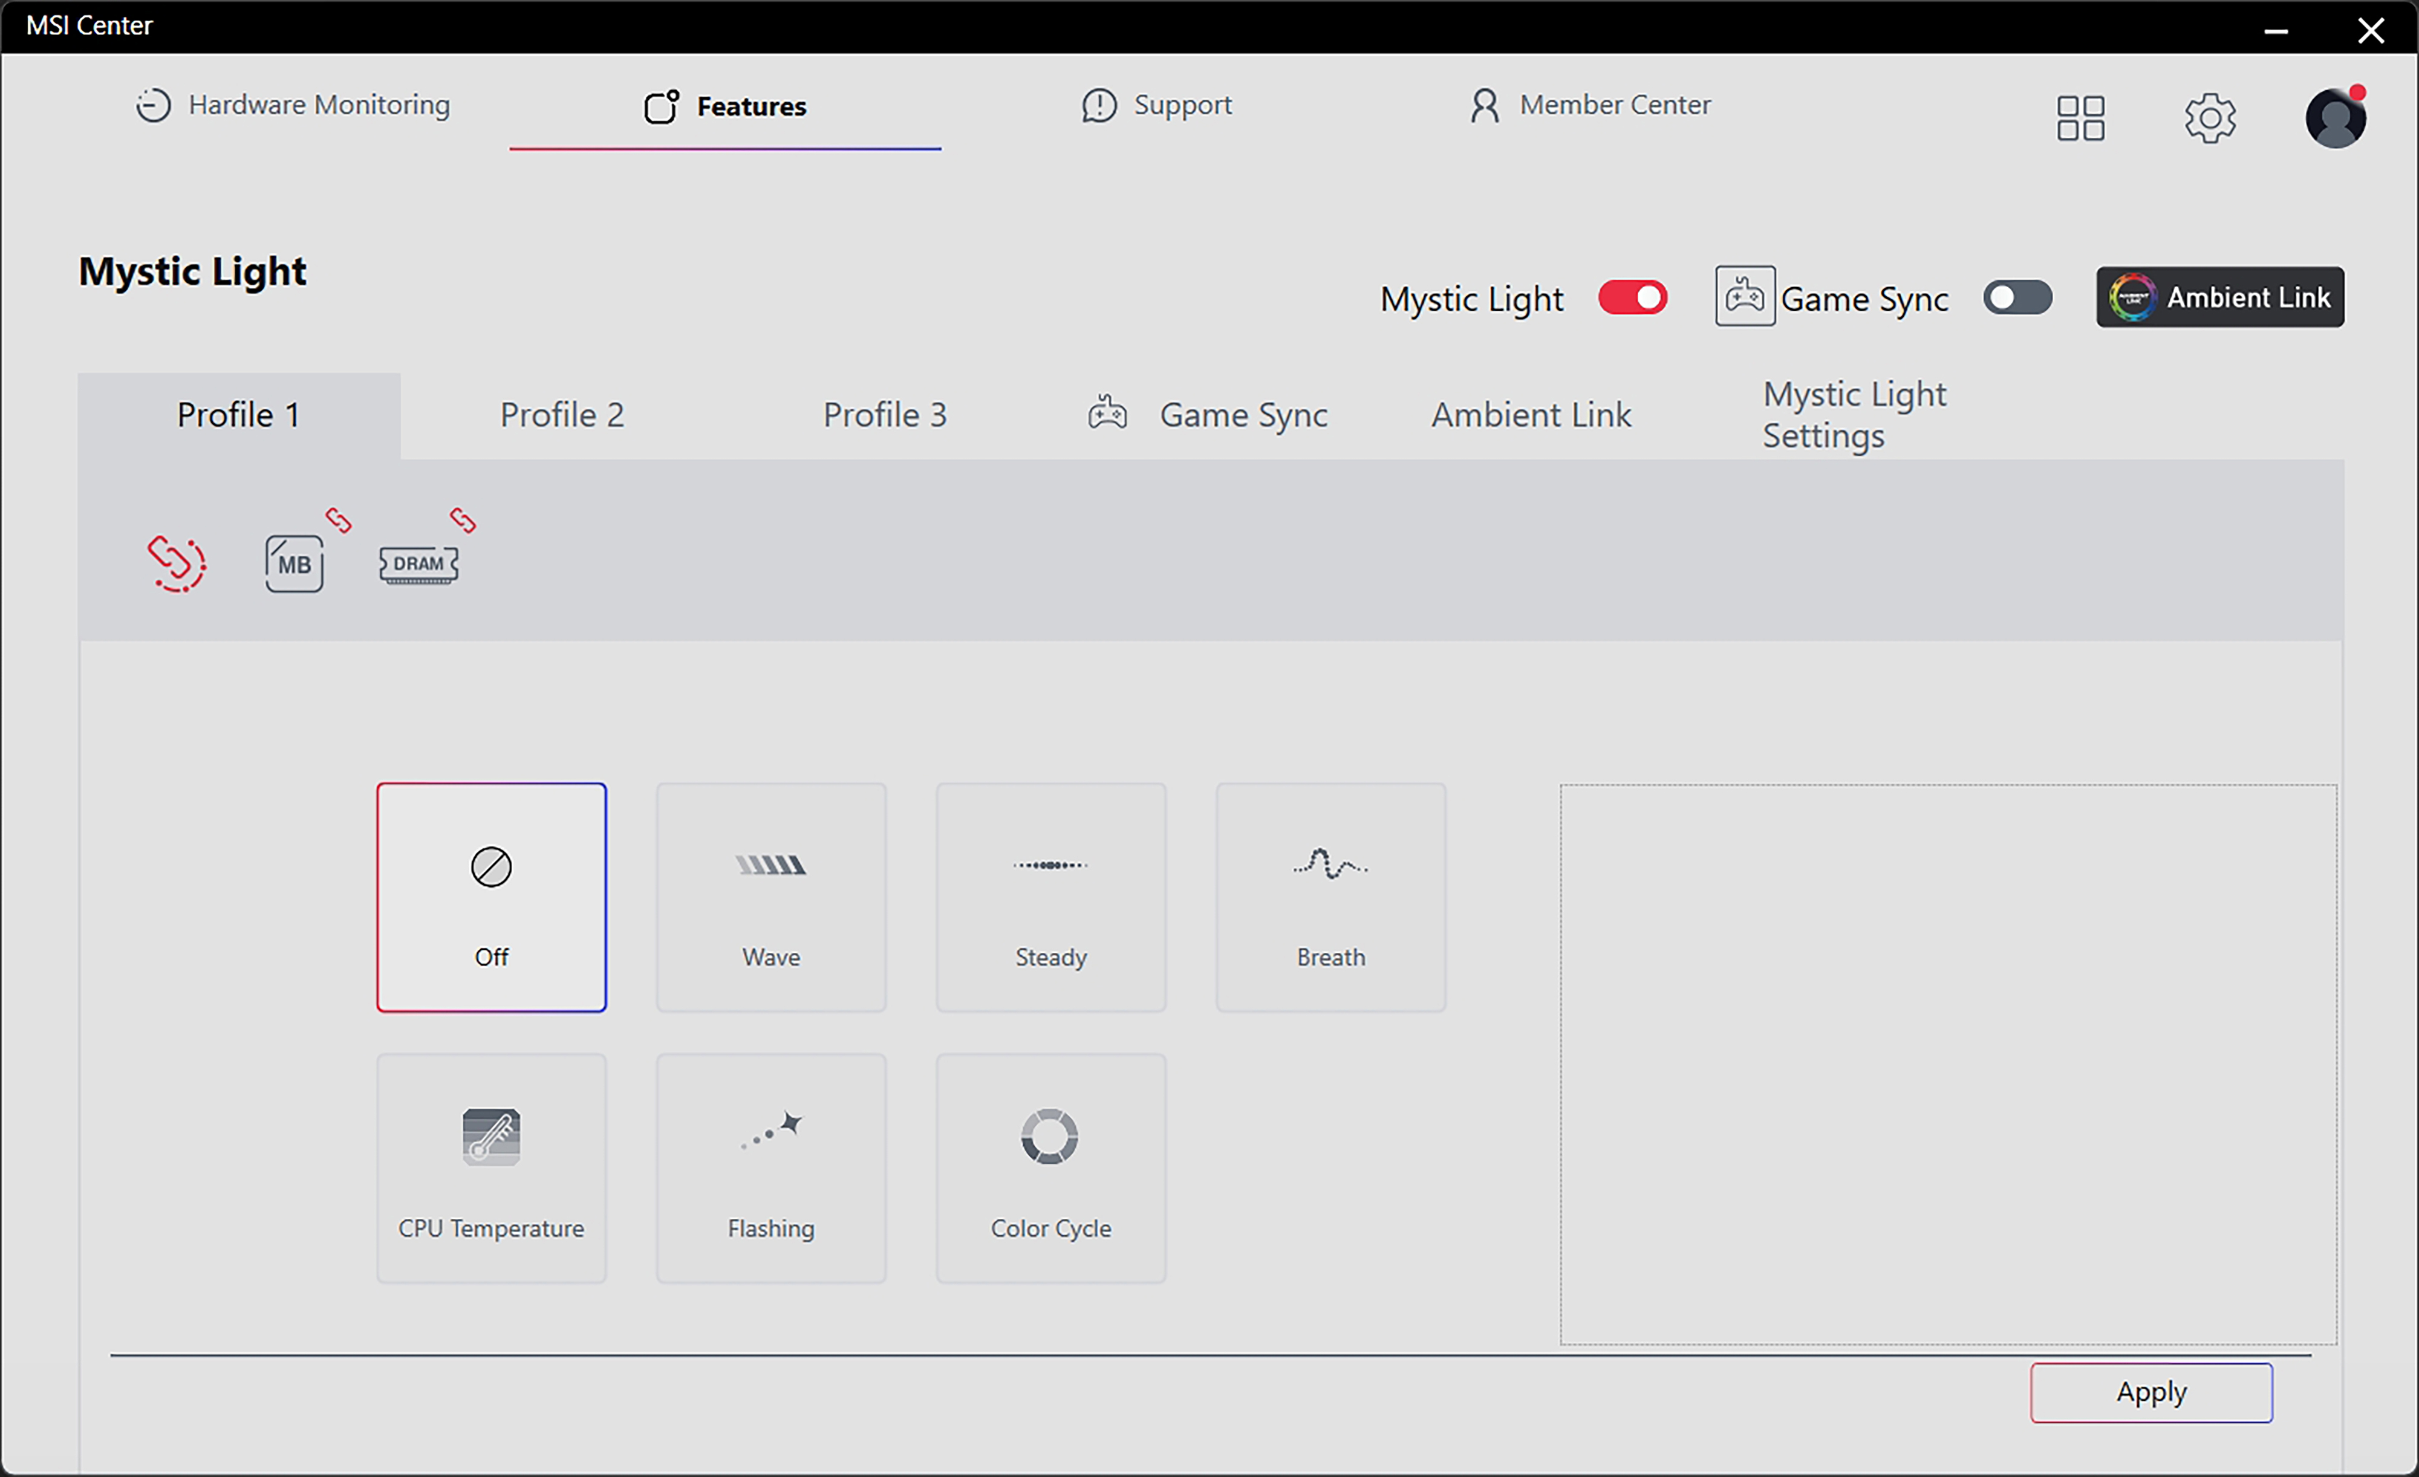Click the sync all devices link icon
2419x1477 pixels.
[177, 563]
